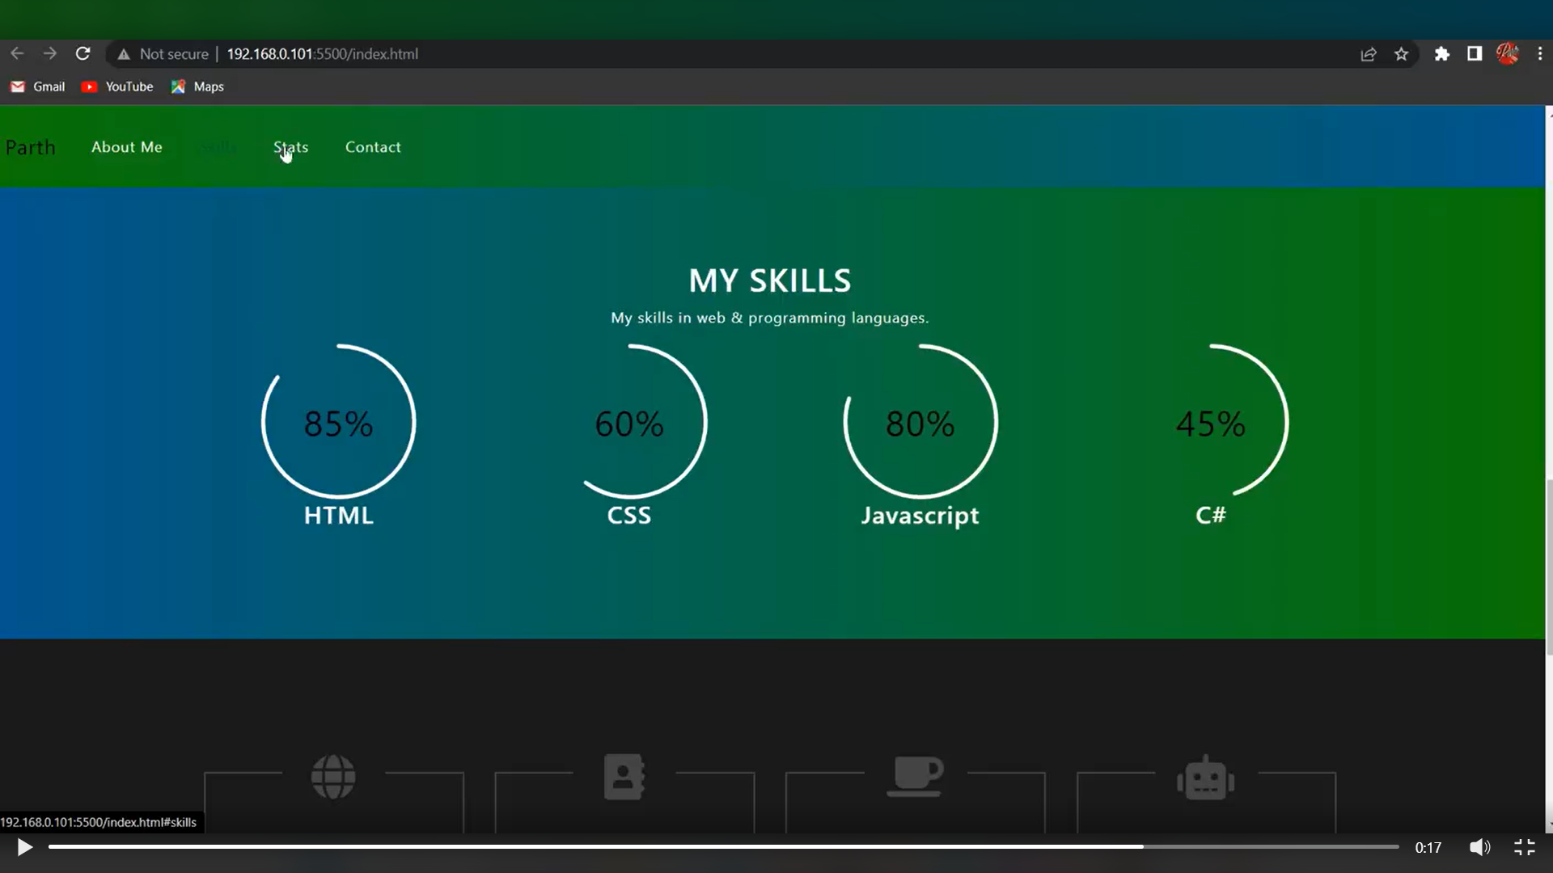The height and width of the screenshot is (873, 1553).
Task: Open the Gmail bookmark
Action: tap(38, 86)
